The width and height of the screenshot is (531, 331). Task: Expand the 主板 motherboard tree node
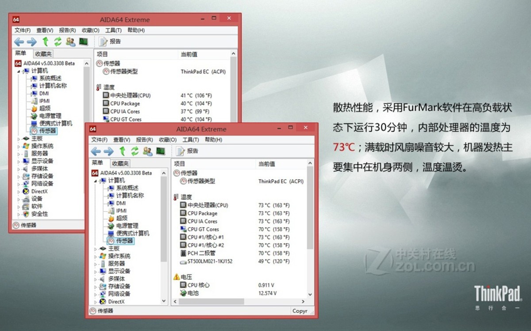coord(96,248)
